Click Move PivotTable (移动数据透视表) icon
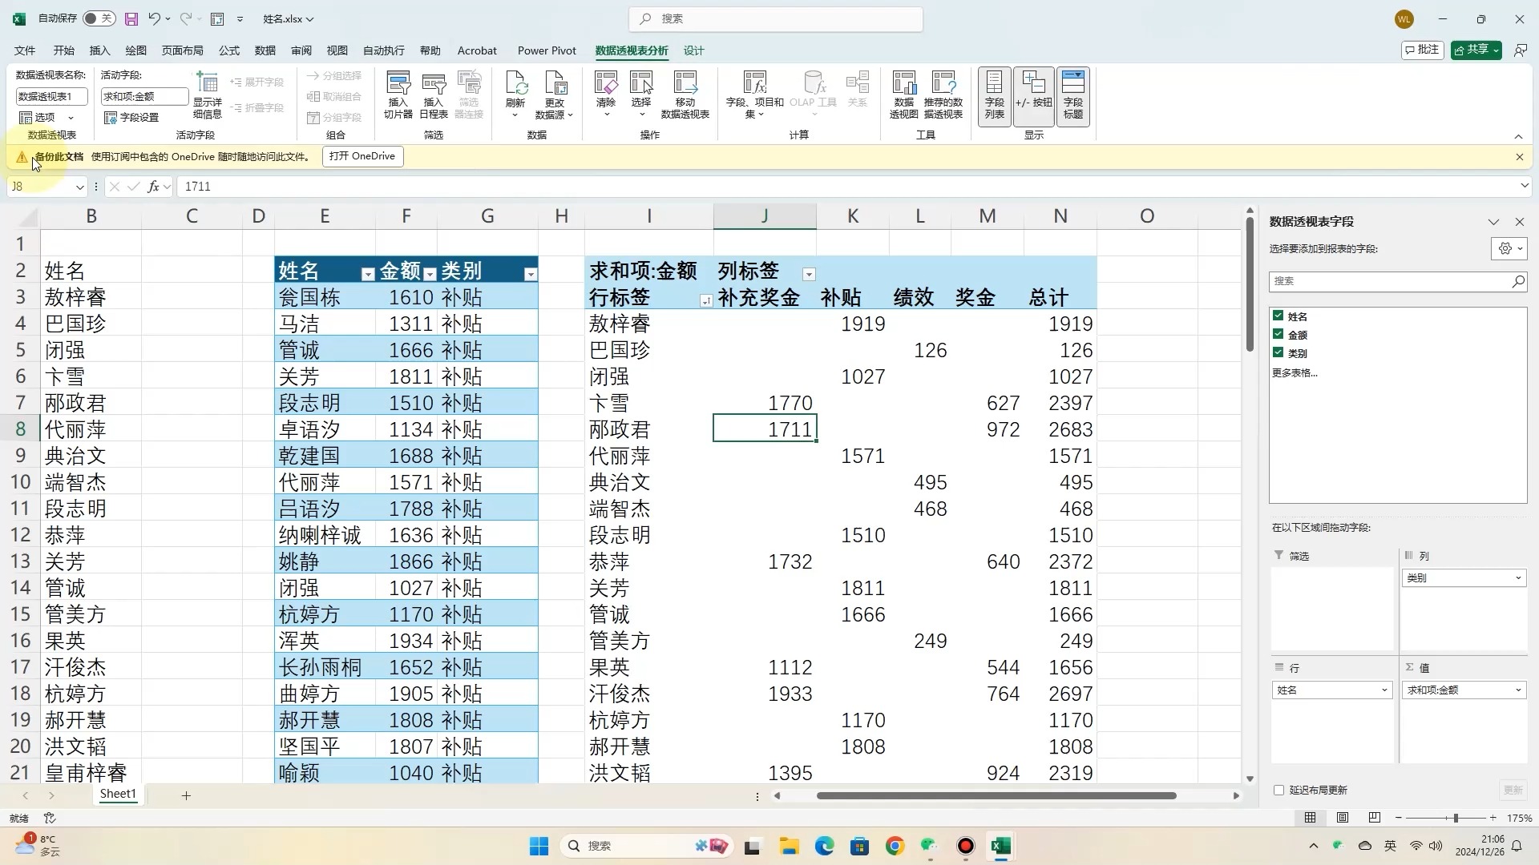1539x865 pixels. tap(685, 84)
